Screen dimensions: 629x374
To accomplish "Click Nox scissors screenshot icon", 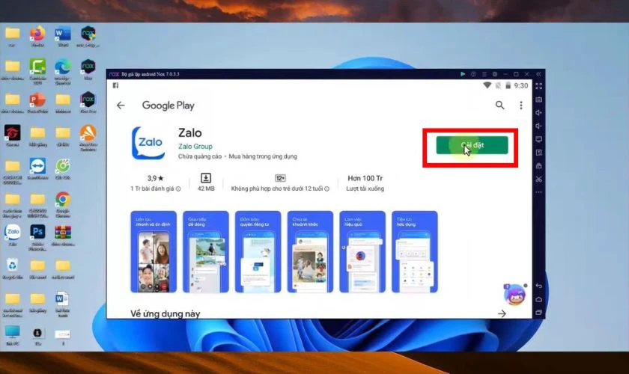I will [538, 179].
